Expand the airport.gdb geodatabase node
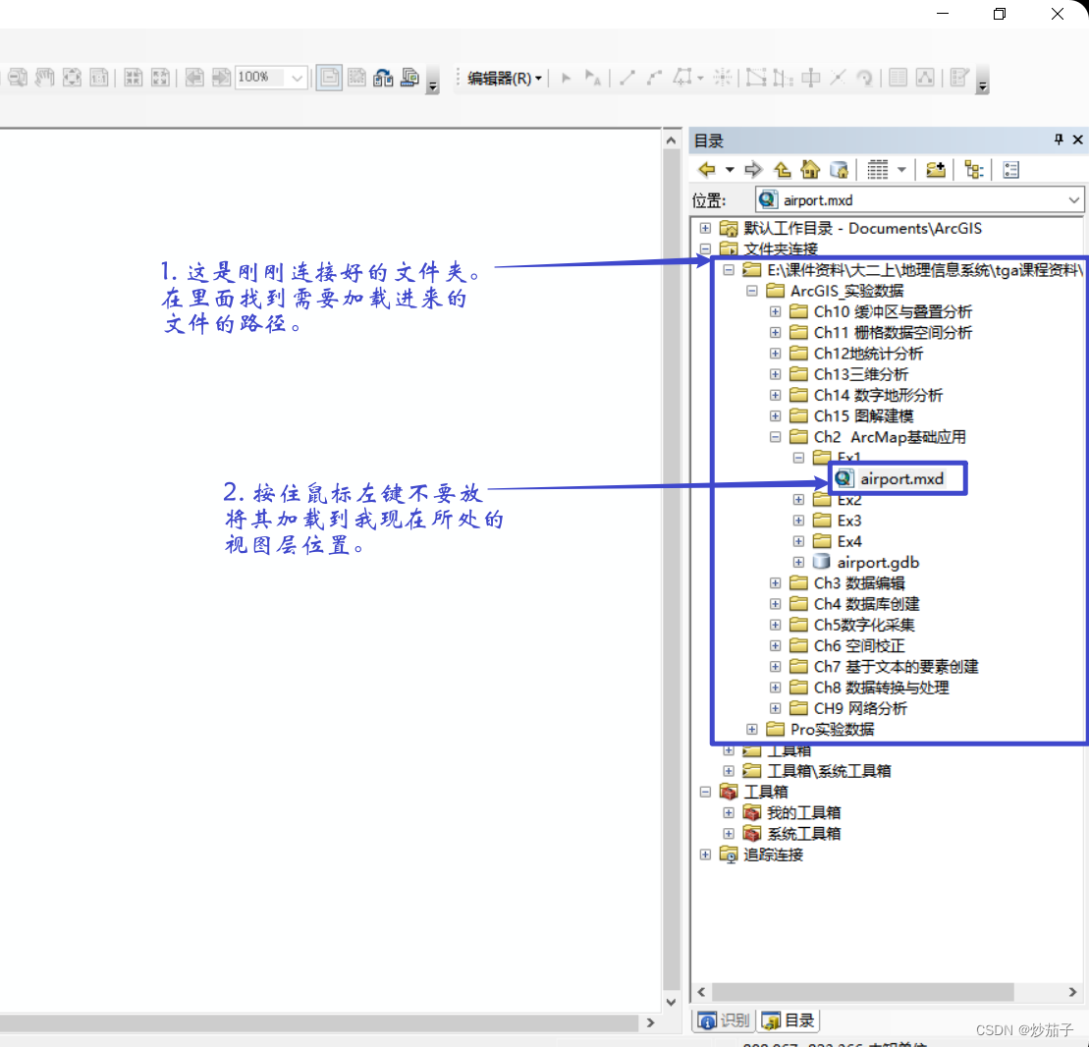Viewport: 1089px width, 1047px height. [798, 562]
